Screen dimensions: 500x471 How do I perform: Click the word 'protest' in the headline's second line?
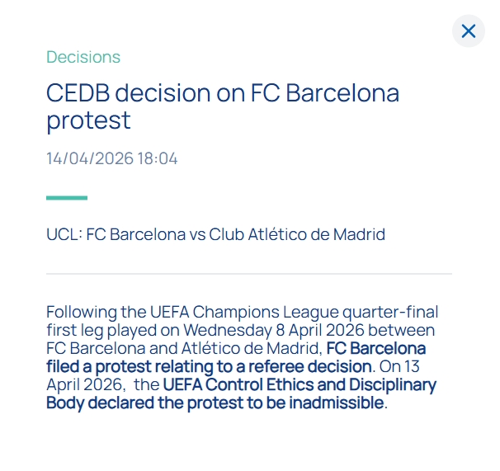click(x=88, y=120)
